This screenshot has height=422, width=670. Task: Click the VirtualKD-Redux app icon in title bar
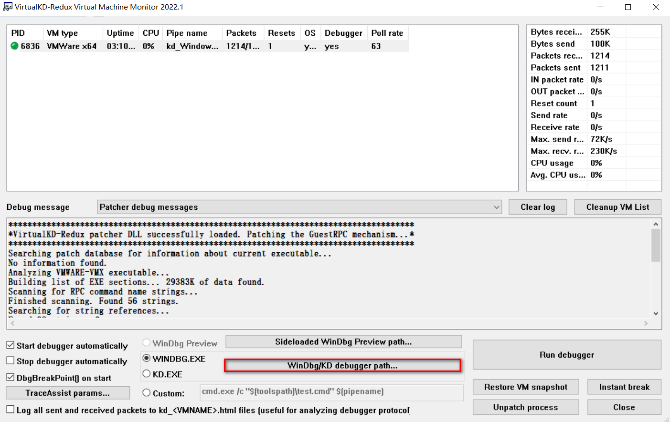coord(8,7)
